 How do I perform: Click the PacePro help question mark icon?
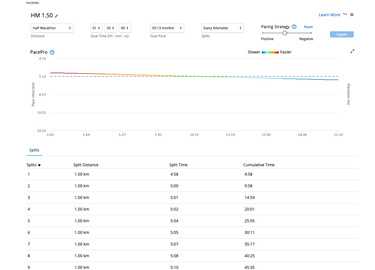pos(52,52)
